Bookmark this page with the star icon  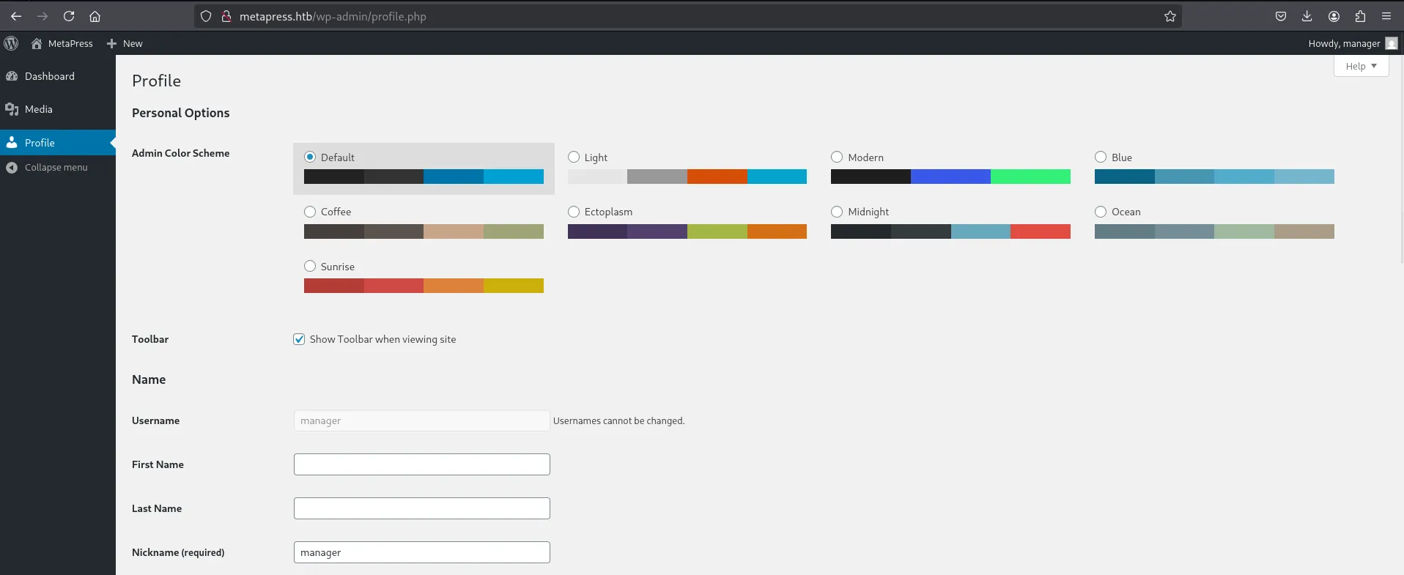point(1170,16)
